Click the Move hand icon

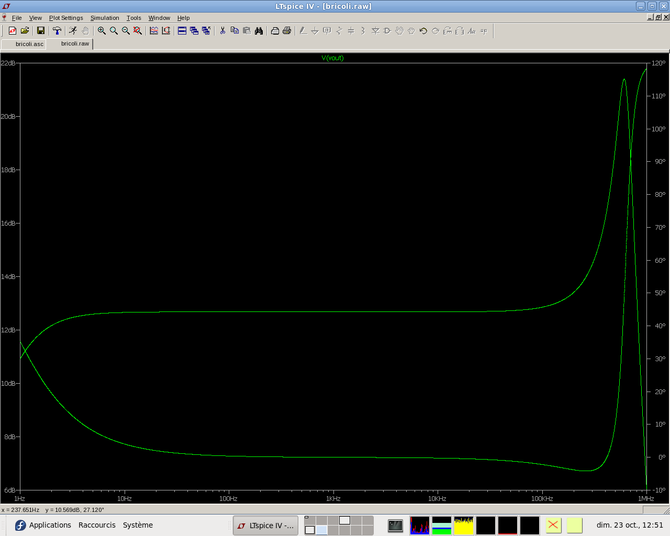coord(399,31)
